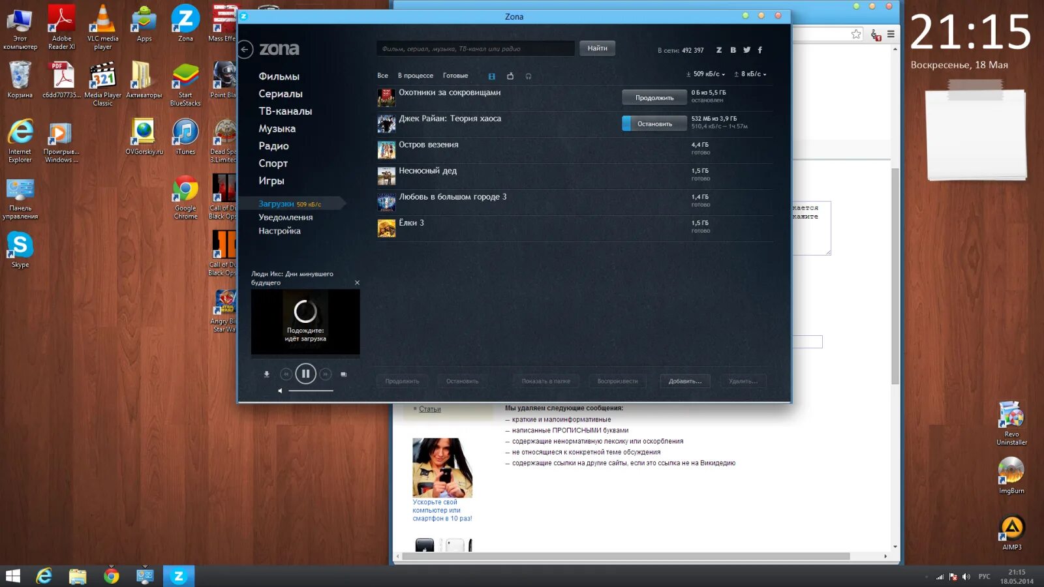Pause playback in the mini player
The height and width of the screenshot is (587, 1044).
click(x=305, y=374)
